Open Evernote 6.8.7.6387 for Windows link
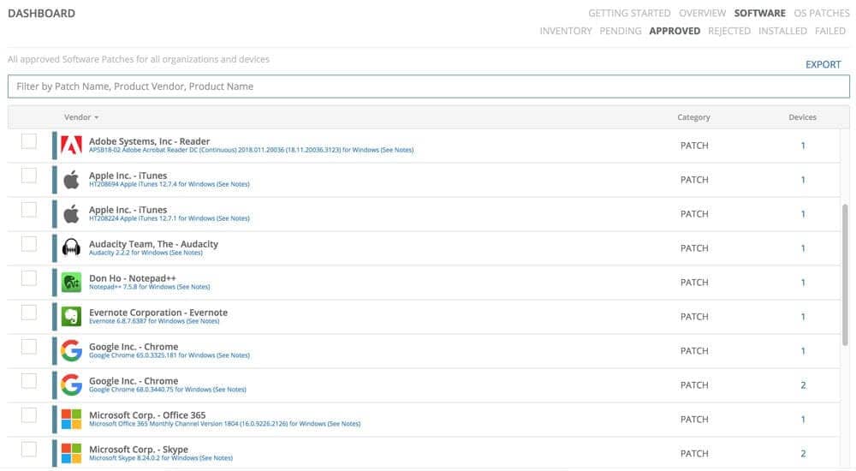 tap(154, 321)
